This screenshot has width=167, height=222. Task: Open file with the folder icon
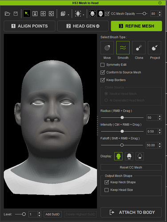point(7,14)
